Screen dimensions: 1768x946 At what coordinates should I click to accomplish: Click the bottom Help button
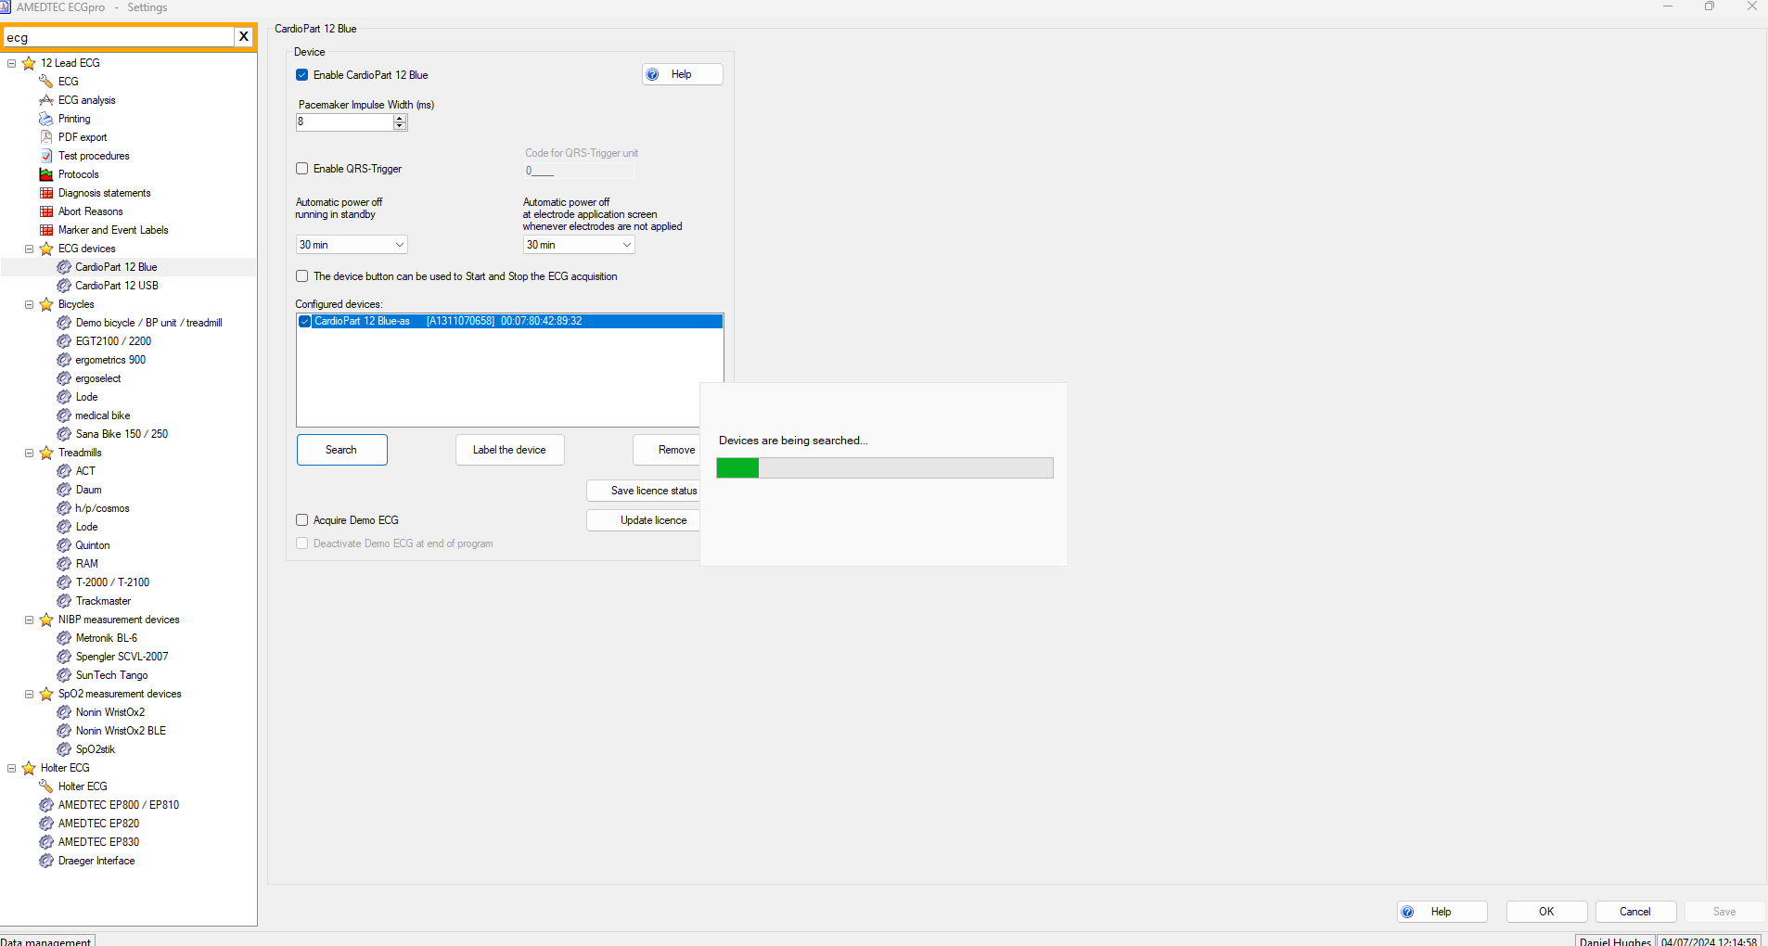(1442, 912)
